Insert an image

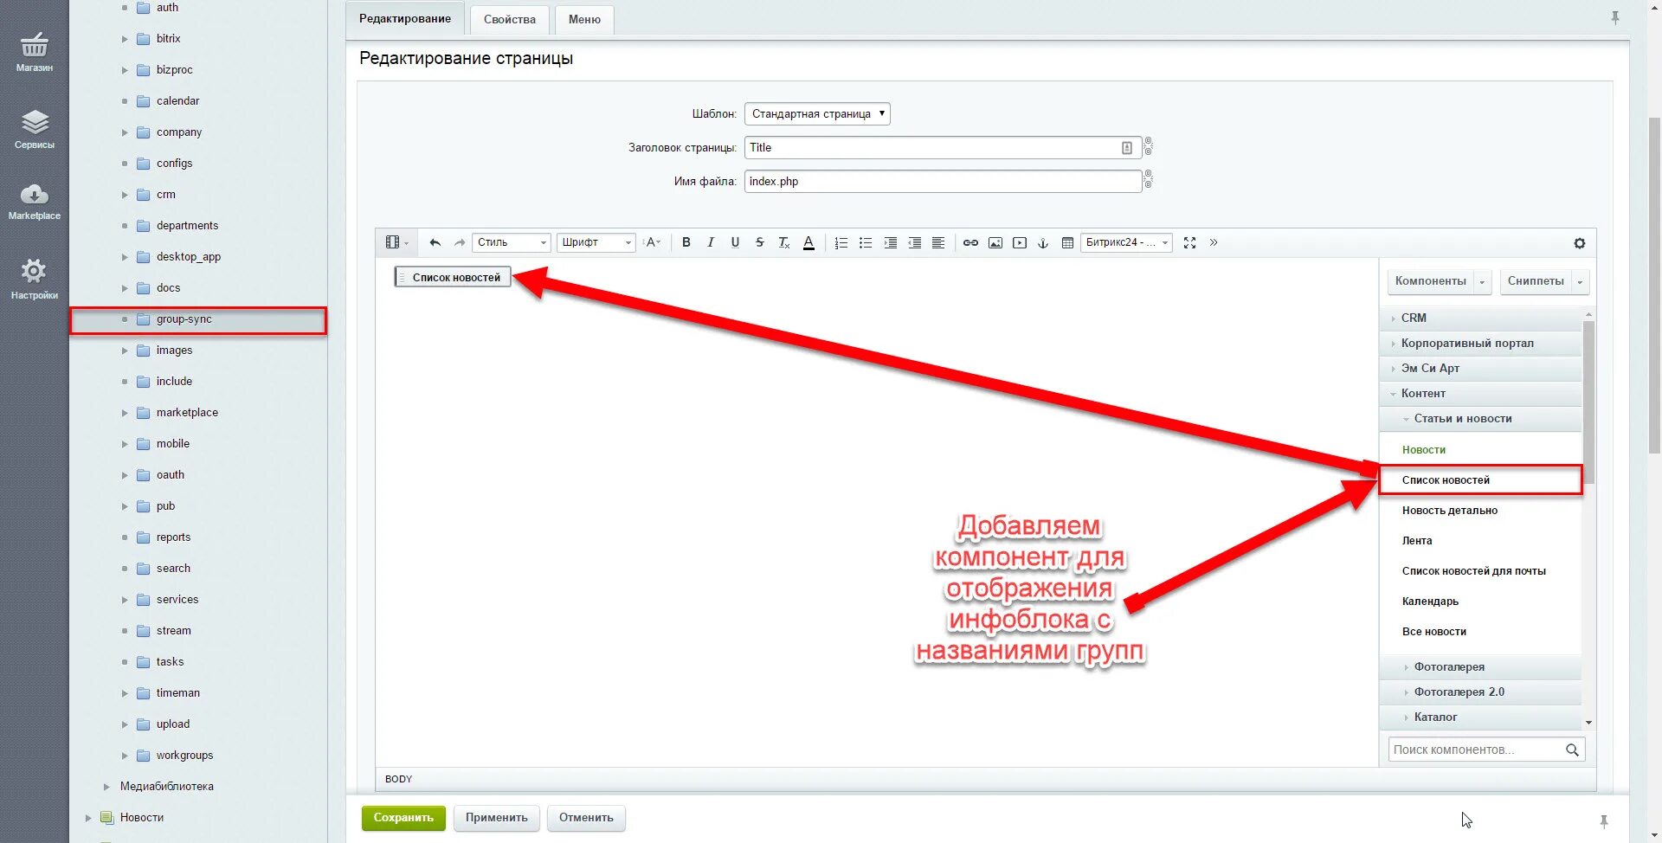click(x=995, y=242)
